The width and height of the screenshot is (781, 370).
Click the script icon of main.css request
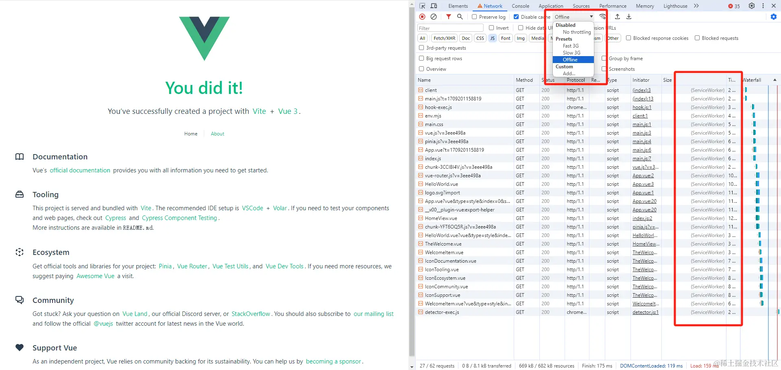click(x=421, y=124)
